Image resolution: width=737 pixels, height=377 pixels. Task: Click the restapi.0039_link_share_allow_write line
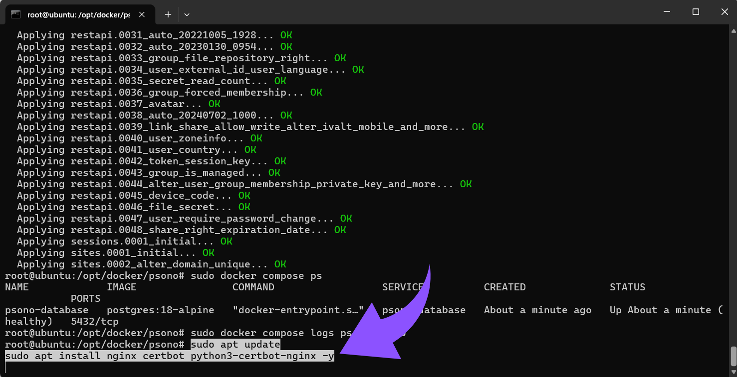click(x=250, y=127)
